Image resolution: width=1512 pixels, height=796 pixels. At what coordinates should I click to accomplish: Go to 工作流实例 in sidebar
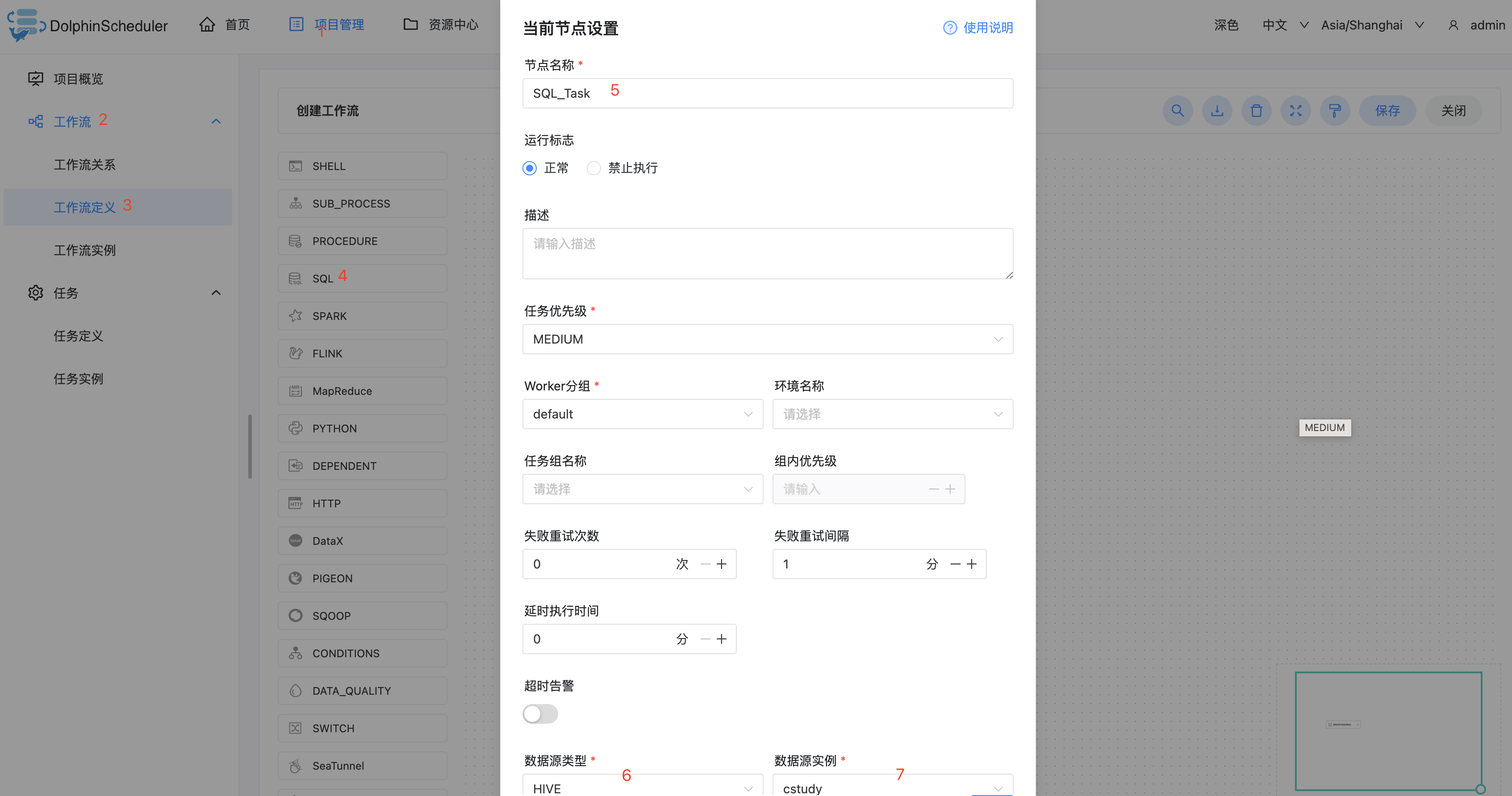pos(84,250)
